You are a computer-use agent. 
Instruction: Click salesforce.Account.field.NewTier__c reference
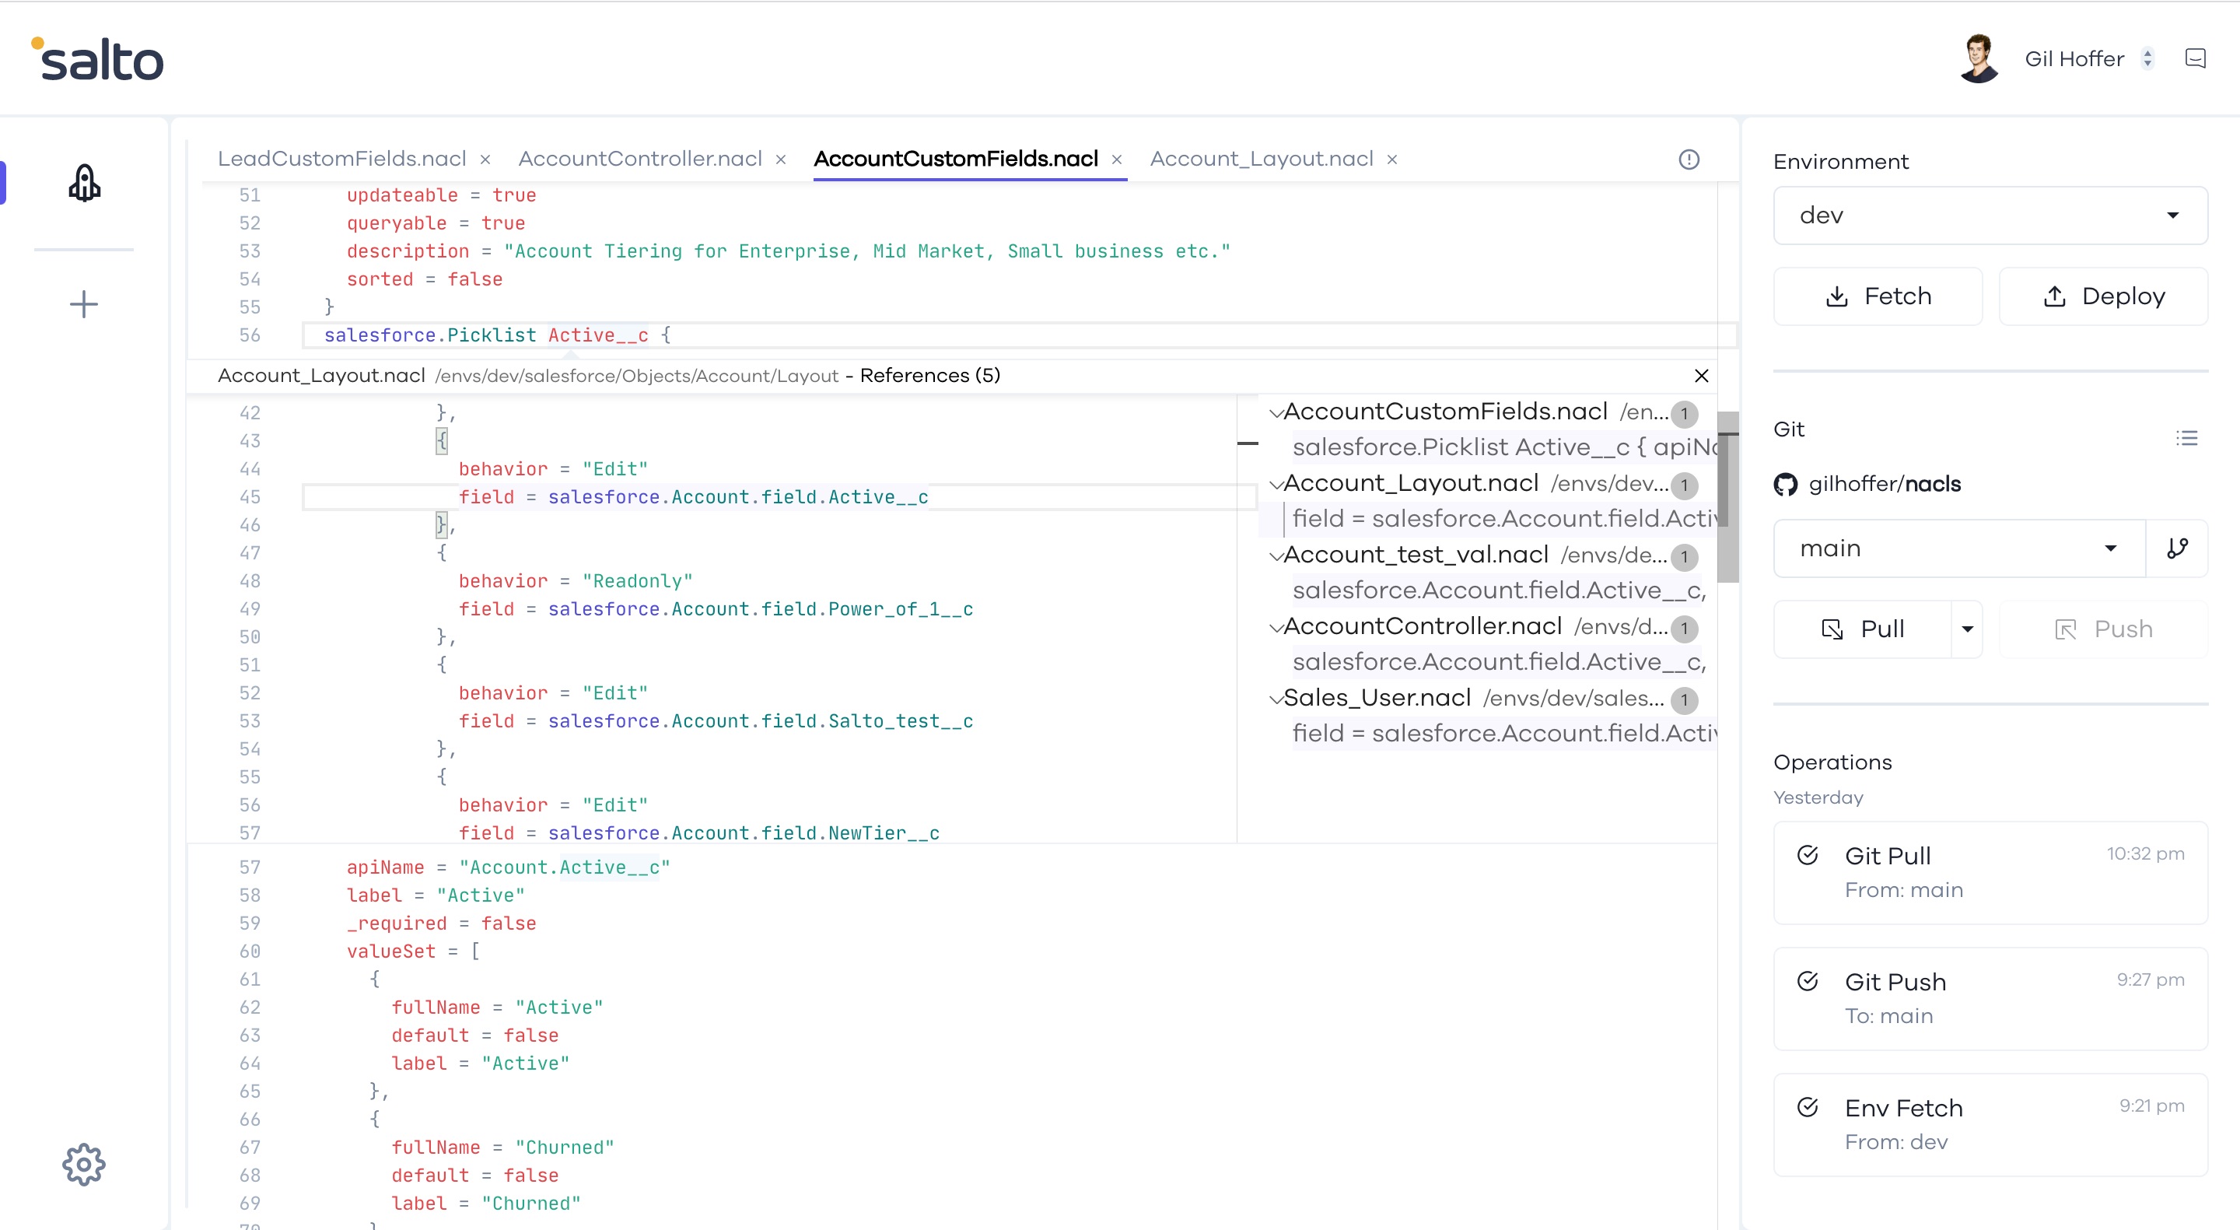pyautogui.click(x=744, y=832)
